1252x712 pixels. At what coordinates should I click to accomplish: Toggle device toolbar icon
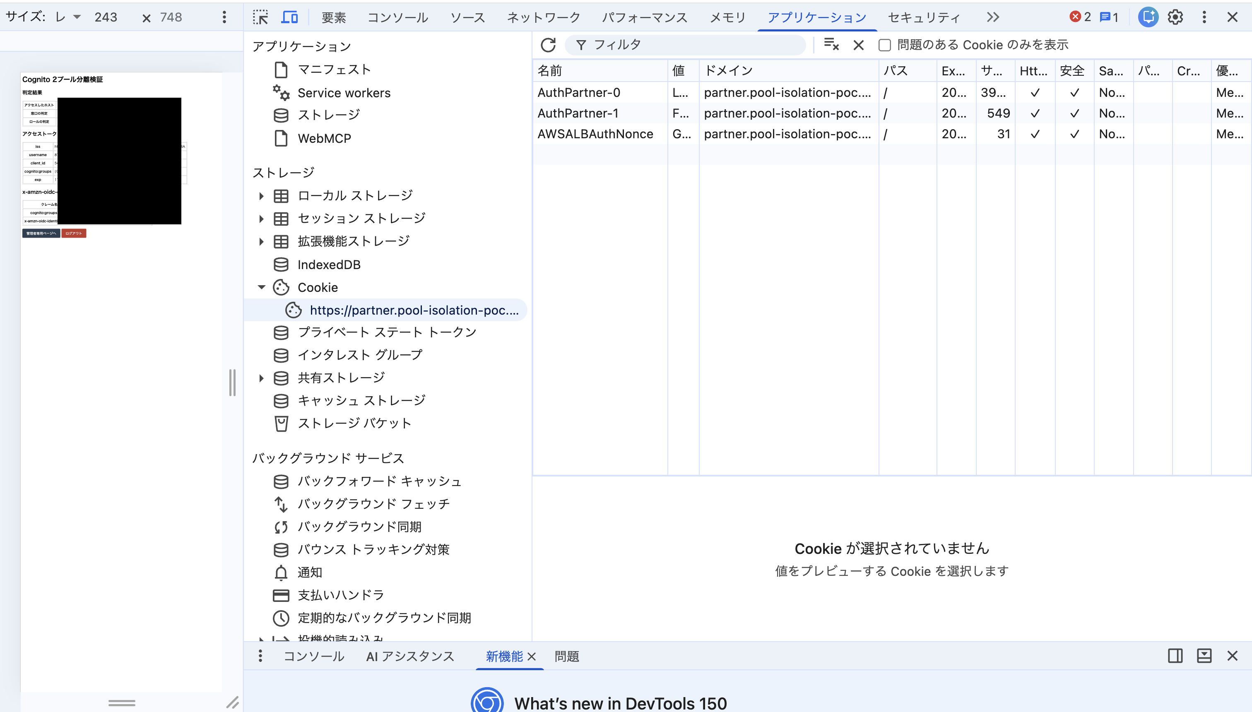(x=289, y=18)
